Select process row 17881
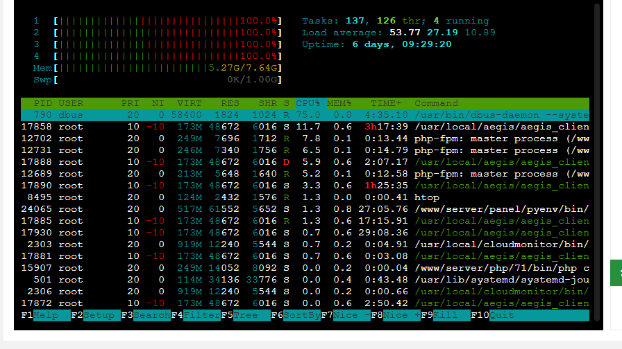Image resolution: width=622 pixels, height=349 pixels. click(x=305, y=256)
